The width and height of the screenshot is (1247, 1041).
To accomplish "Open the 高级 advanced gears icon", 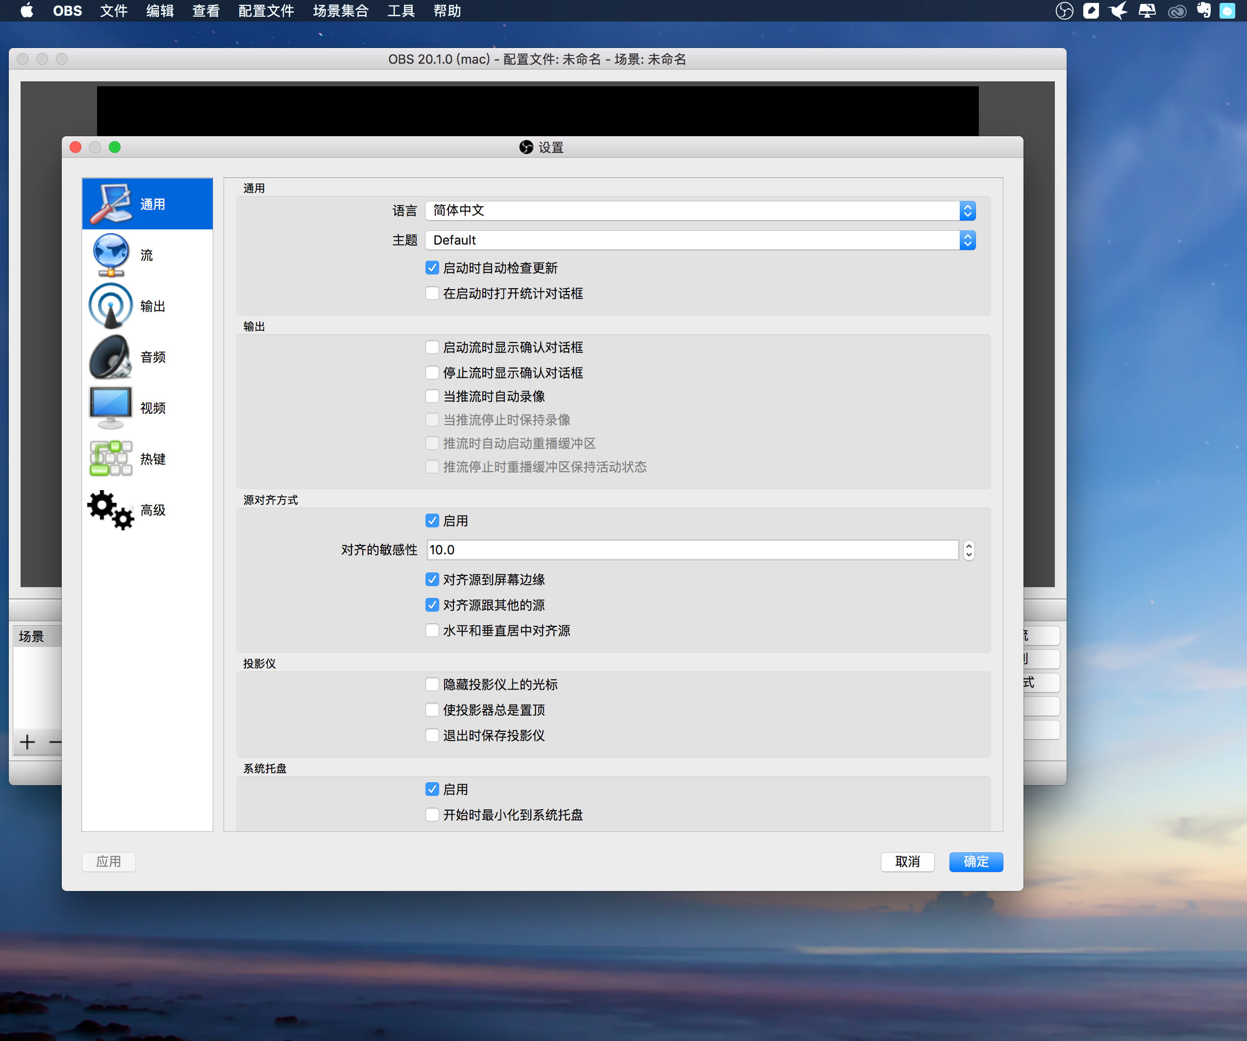I will coord(111,510).
